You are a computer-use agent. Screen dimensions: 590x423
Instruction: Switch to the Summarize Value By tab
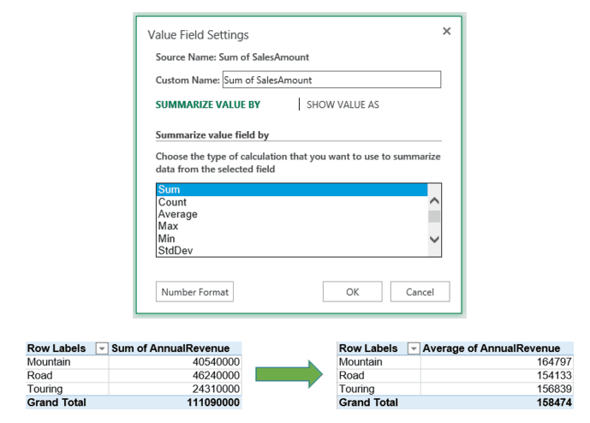pos(208,104)
